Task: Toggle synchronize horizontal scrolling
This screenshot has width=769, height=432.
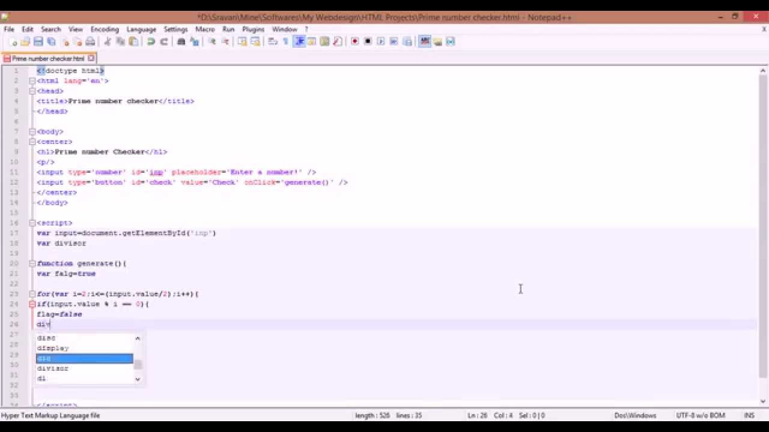Action: click(x=255, y=41)
